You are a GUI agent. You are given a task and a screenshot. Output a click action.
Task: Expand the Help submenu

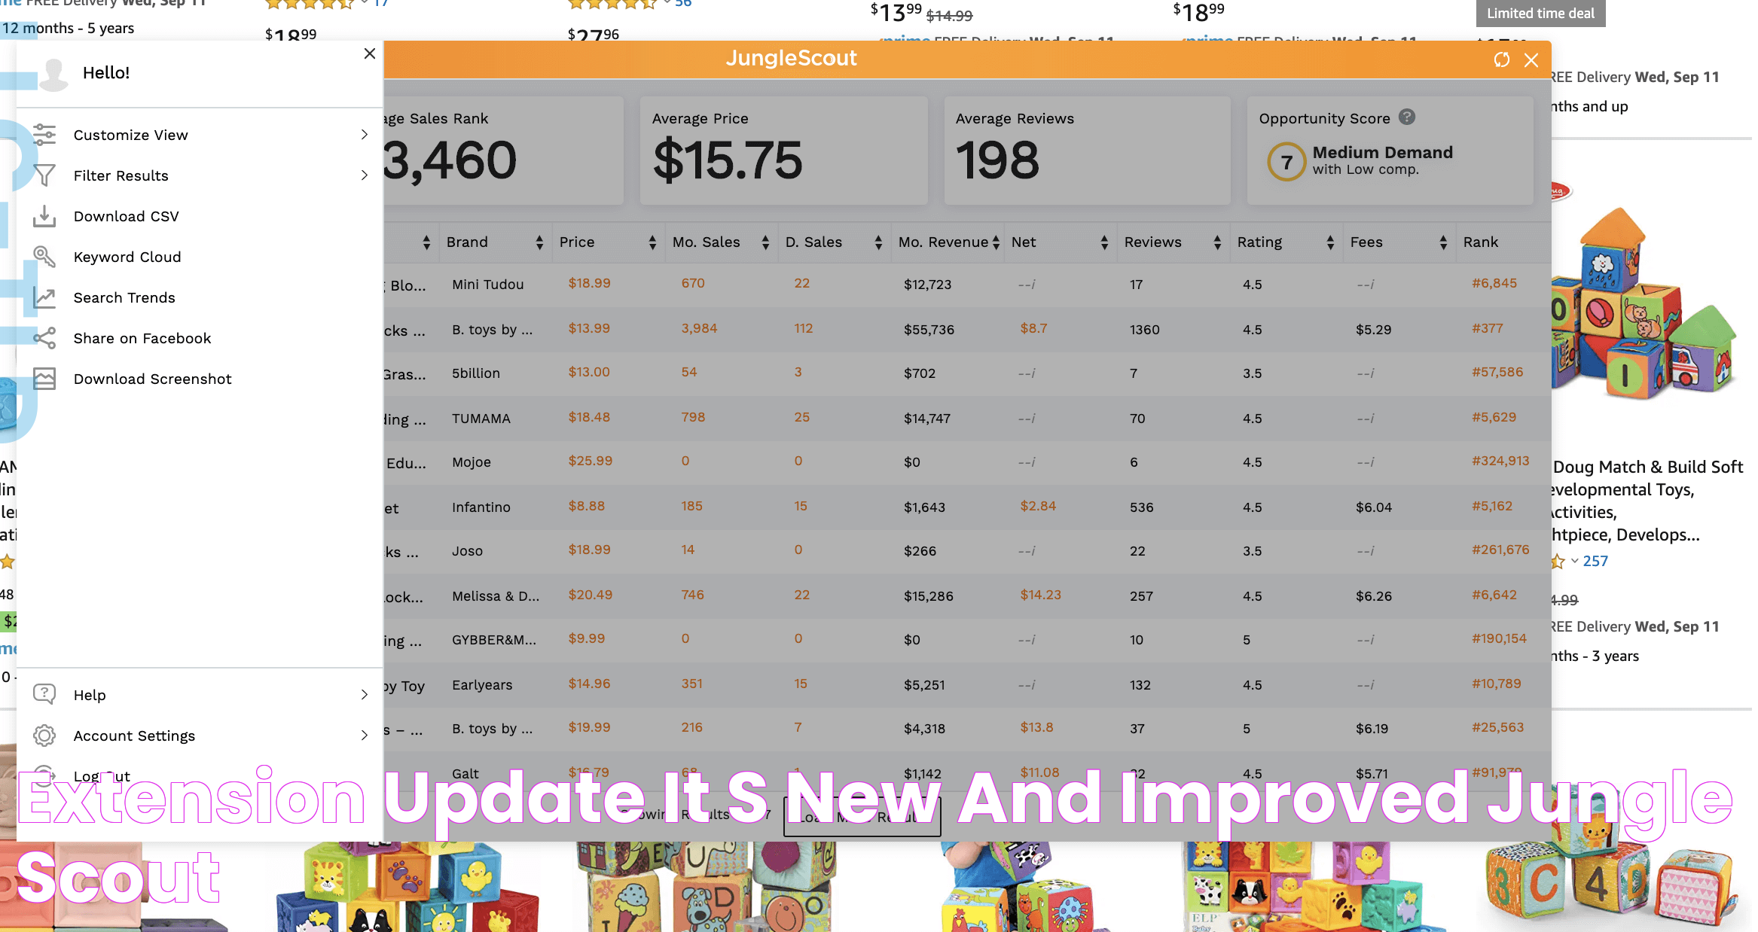coord(366,694)
